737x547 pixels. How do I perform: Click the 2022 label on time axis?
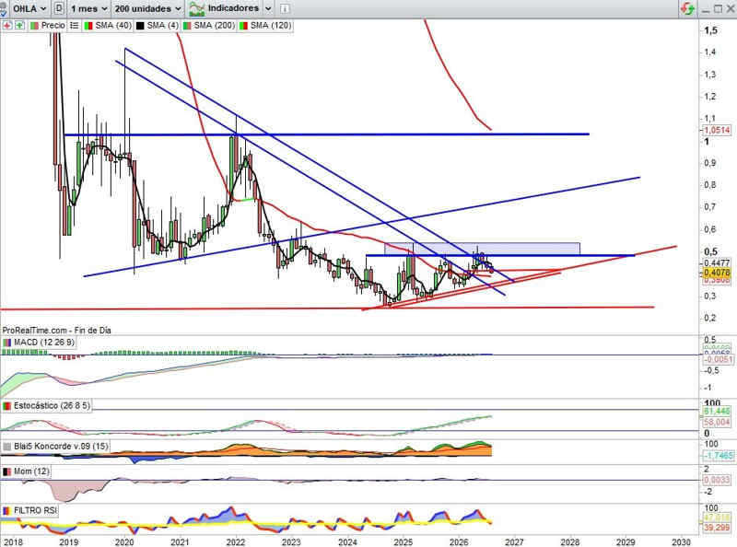tap(236, 542)
